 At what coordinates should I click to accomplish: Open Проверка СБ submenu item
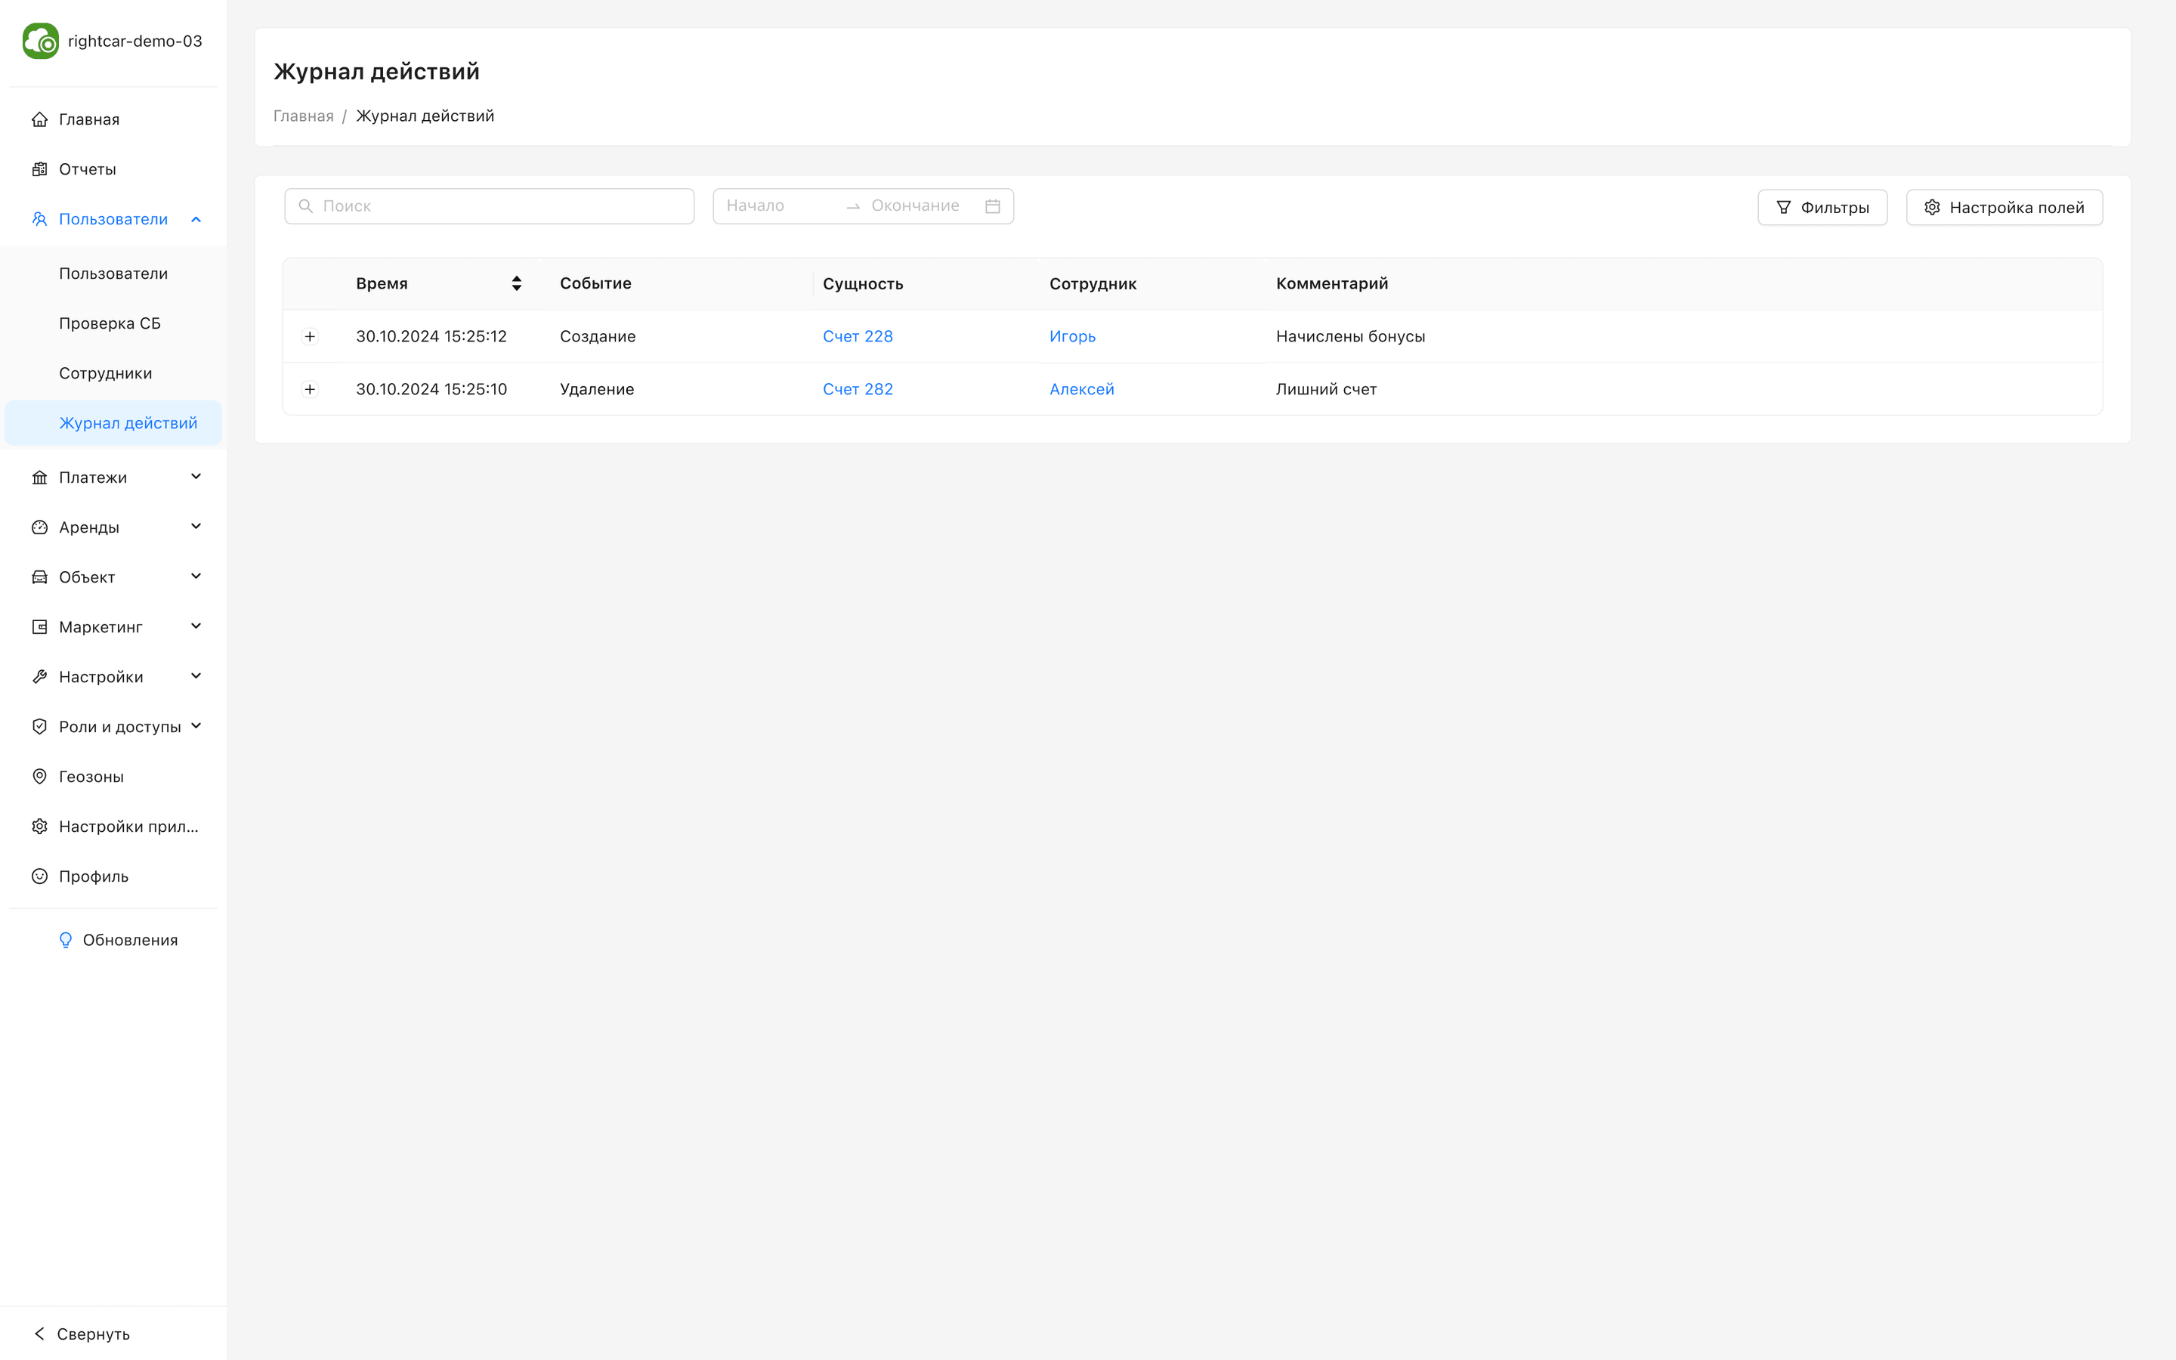(x=110, y=323)
